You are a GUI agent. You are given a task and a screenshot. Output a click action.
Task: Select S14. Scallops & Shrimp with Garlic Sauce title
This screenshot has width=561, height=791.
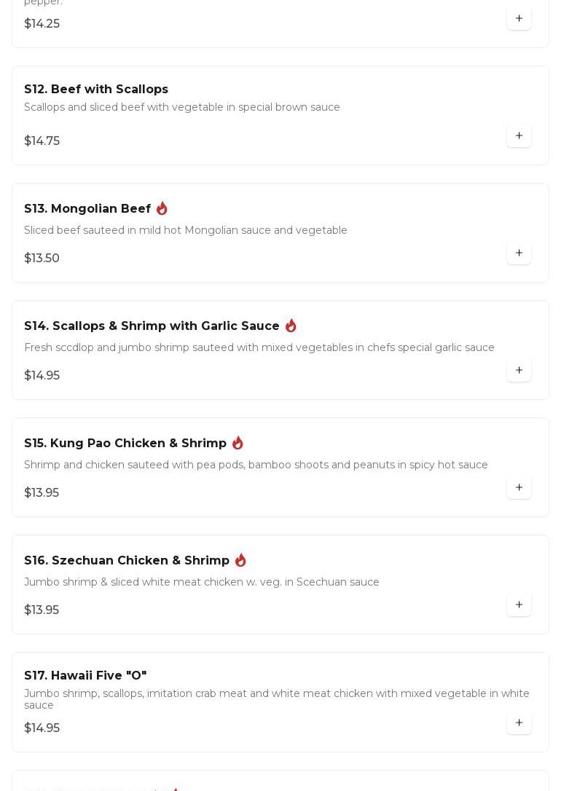[x=152, y=326]
